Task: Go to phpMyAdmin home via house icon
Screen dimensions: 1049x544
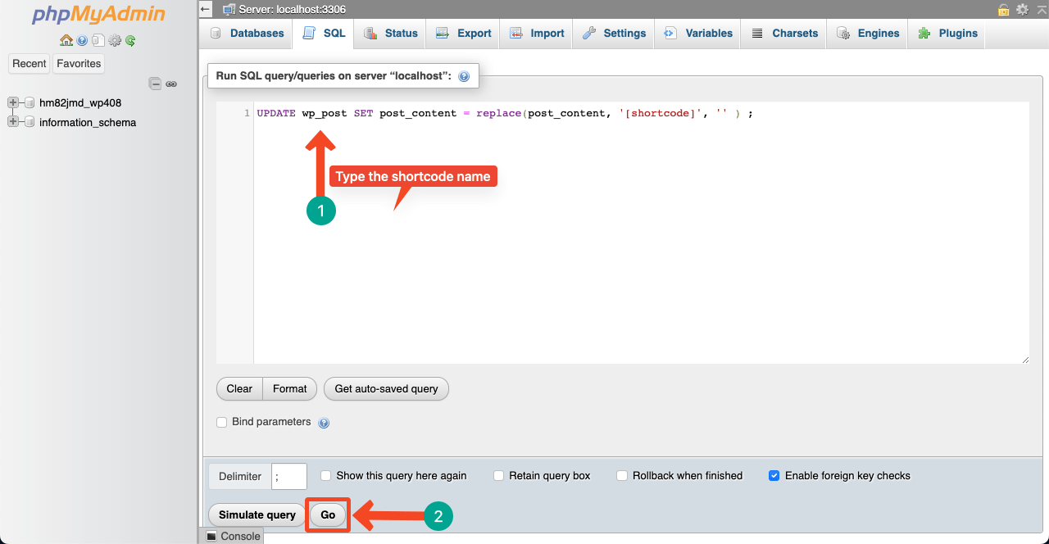Action: click(66, 40)
